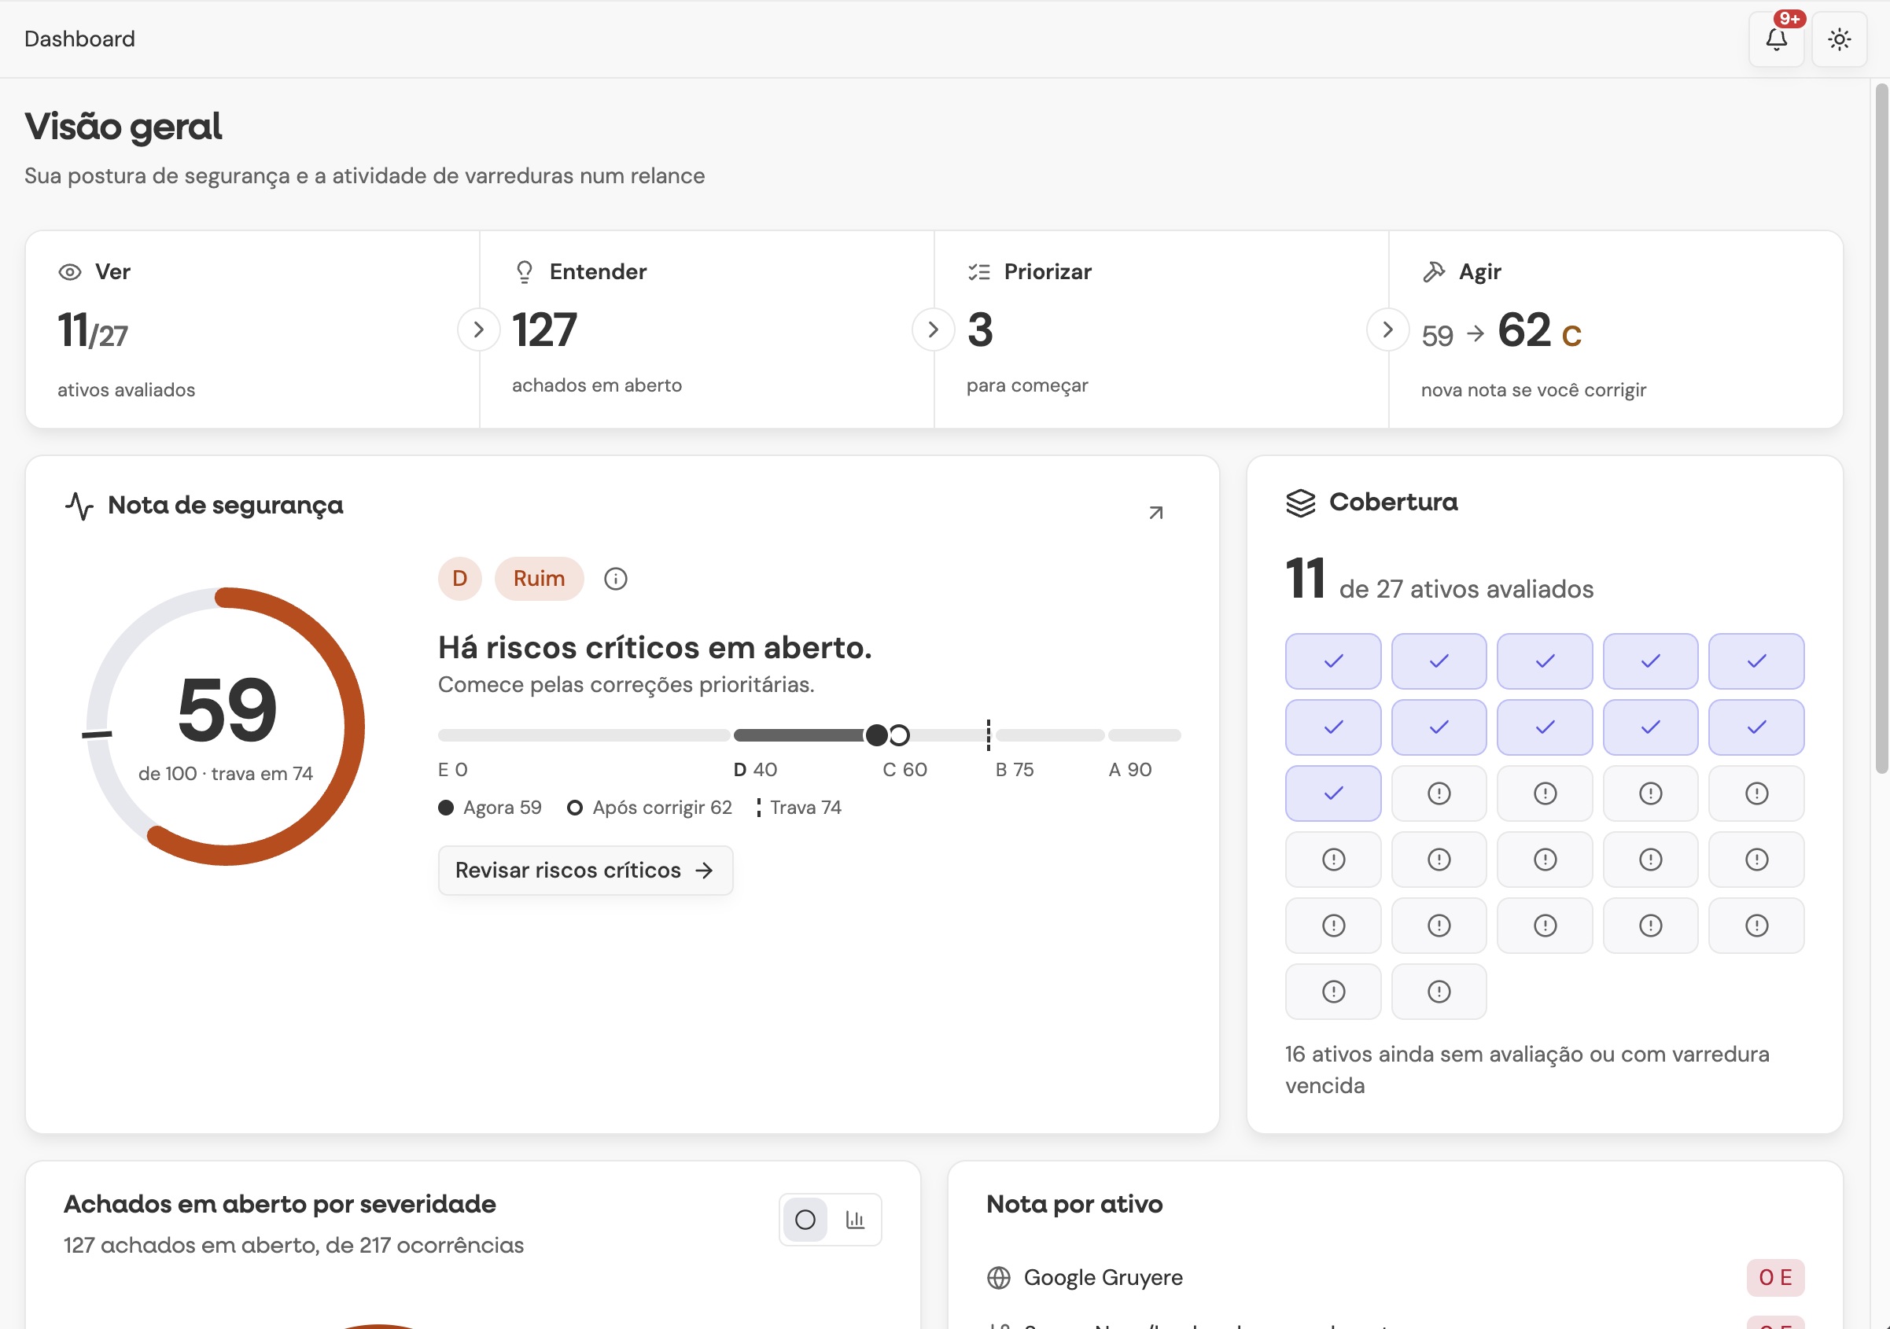Click the vertical page scrollbar

tap(1882, 428)
